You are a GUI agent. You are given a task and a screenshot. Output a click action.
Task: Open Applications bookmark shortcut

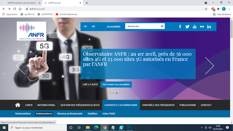coord(10,14)
